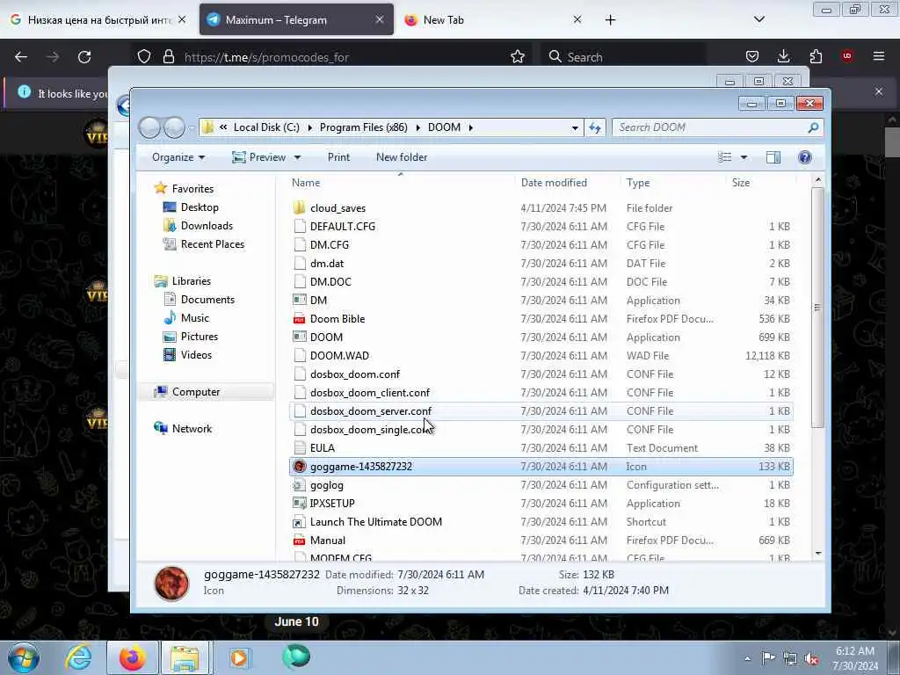The width and height of the screenshot is (900, 675).
Task: Click Firefox reload page icon
Action: click(84, 57)
